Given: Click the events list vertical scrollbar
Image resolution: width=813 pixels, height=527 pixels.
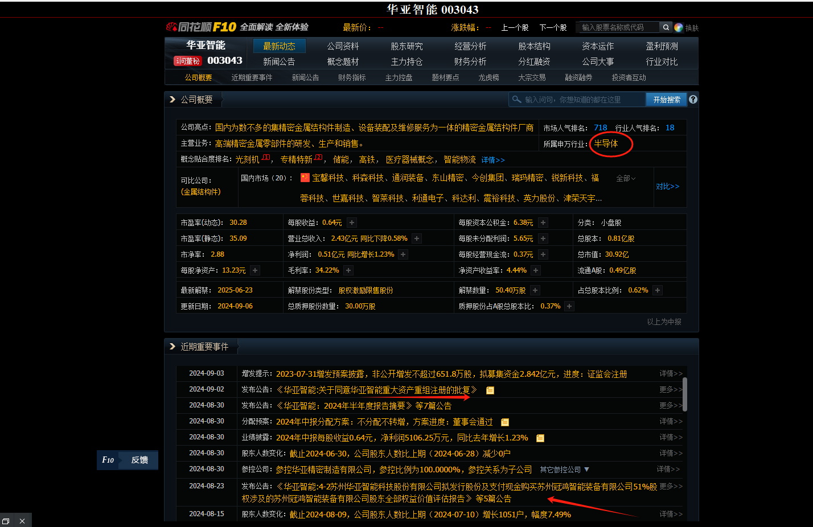Looking at the screenshot, I should tap(684, 394).
